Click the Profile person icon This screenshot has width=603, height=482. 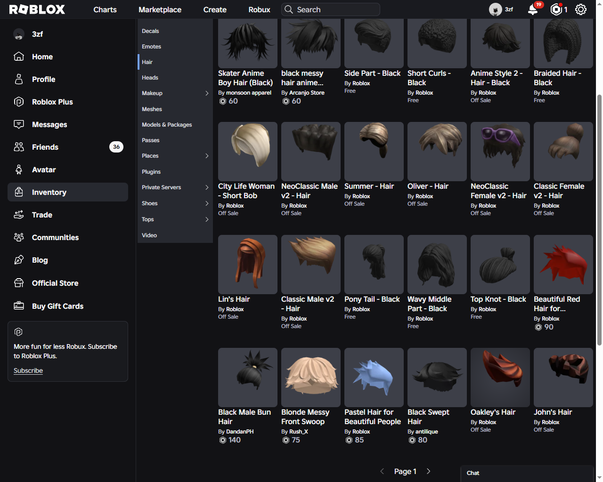[19, 79]
